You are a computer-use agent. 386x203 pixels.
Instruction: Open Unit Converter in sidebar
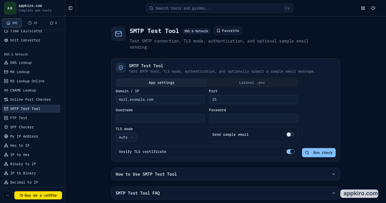31,40
